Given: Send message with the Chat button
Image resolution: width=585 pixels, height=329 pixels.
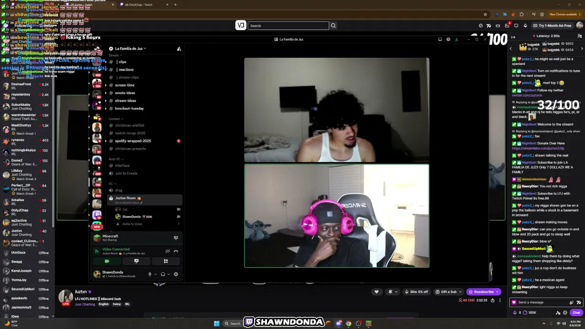Looking at the screenshot, I should tap(576, 313).
